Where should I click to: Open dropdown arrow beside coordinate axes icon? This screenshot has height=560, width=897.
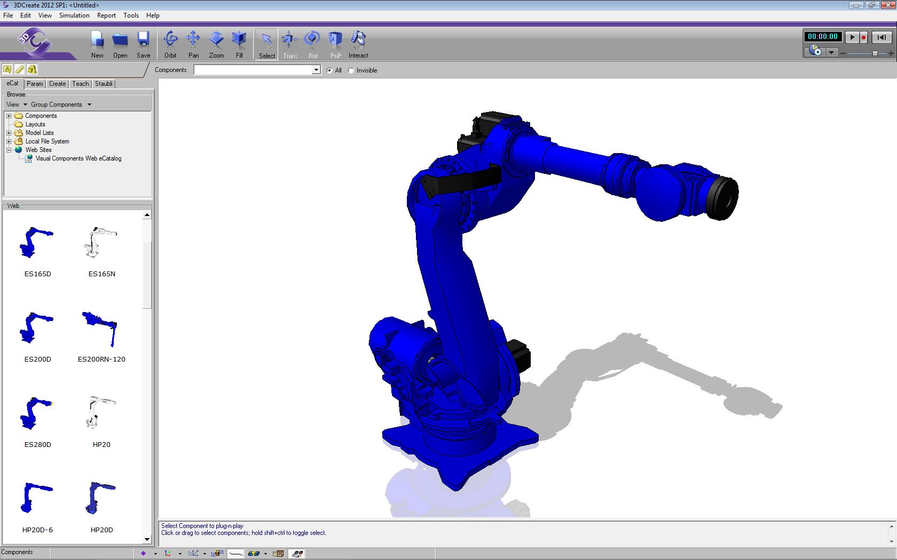[180, 554]
